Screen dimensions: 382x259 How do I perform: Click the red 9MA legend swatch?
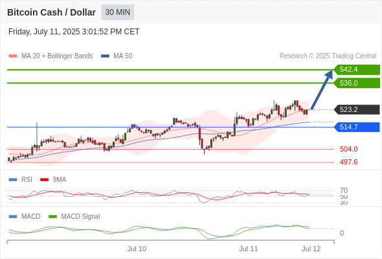44,180
